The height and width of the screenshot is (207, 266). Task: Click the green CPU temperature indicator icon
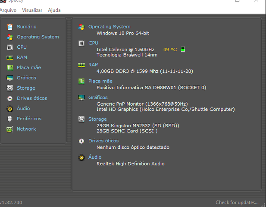[x=183, y=49]
